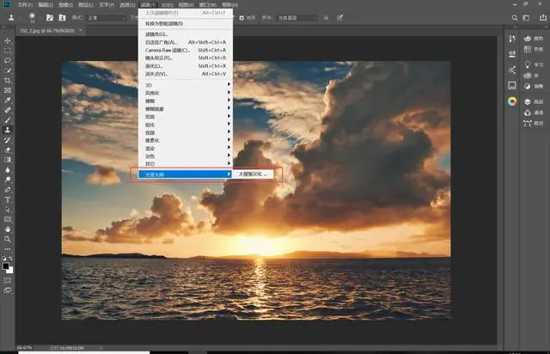The height and width of the screenshot is (354, 550).
Task: Click the Share image icon
Action: pyautogui.click(x=542, y=17)
